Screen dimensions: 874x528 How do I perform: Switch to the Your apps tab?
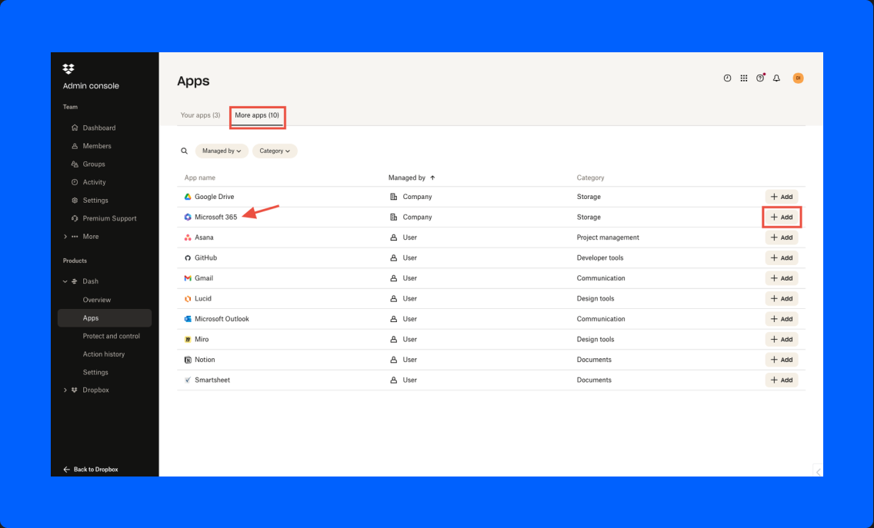coord(200,115)
